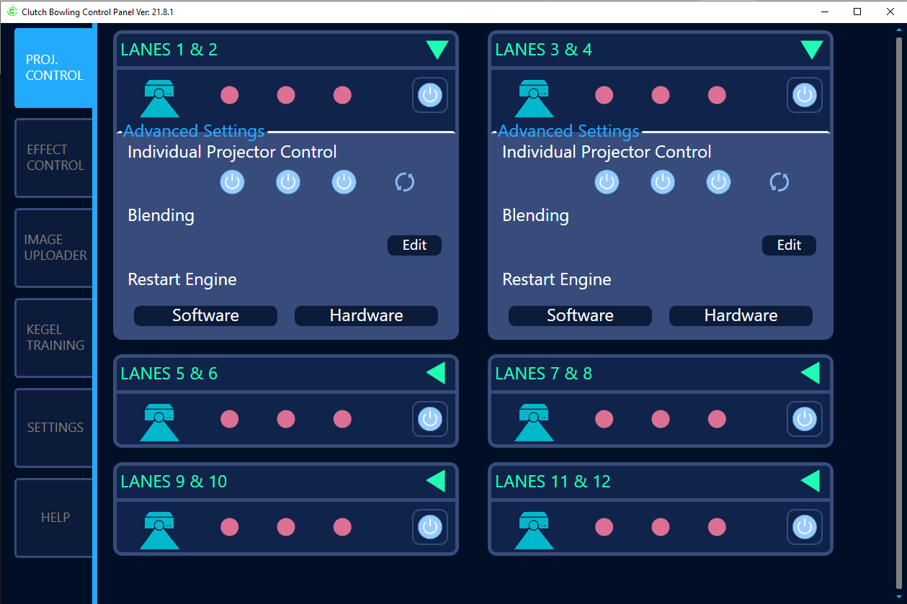Click the projector icon for Lanes 9 & 10

(x=159, y=530)
